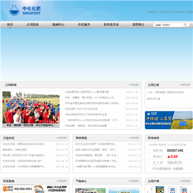This screenshot has width=193, height=193.
Task: Open 行业纵览 article dated 2019.07.23
Action: 24,144
